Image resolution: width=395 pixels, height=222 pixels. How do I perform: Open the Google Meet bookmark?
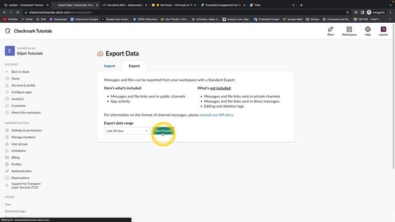tap(293, 19)
